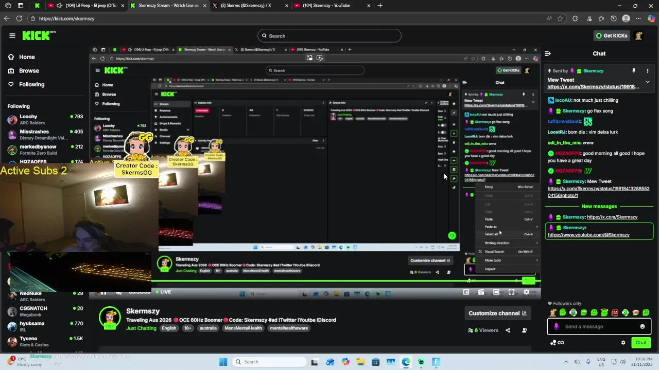
Task: Open the Kick hamburger sidebar menu
Action: coord(12,35)
